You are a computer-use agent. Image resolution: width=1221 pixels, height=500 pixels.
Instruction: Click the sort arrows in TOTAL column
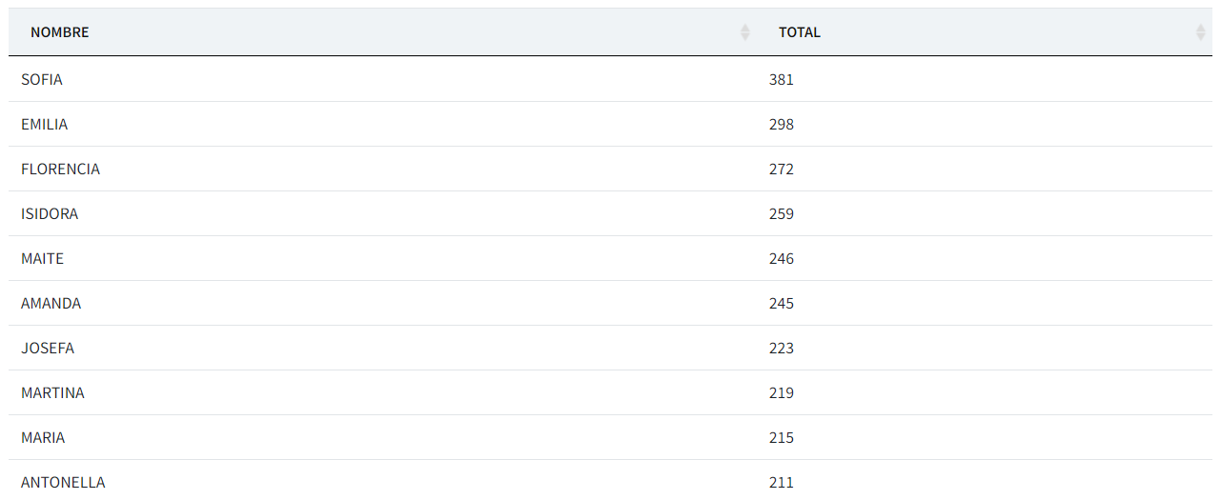[x=1200, y=32]
